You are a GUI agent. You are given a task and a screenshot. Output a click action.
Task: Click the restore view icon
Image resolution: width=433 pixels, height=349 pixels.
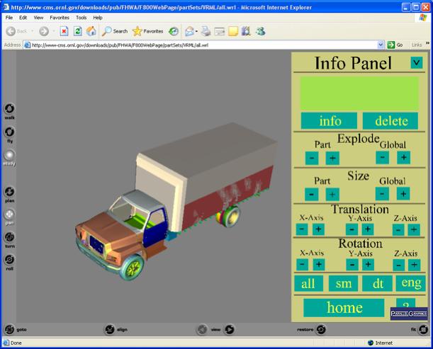[321, 329]
